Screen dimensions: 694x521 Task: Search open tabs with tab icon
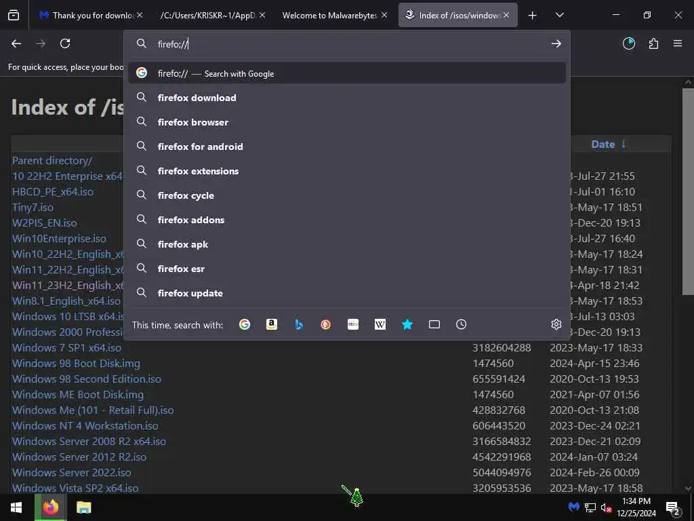[x=434, y=324]
